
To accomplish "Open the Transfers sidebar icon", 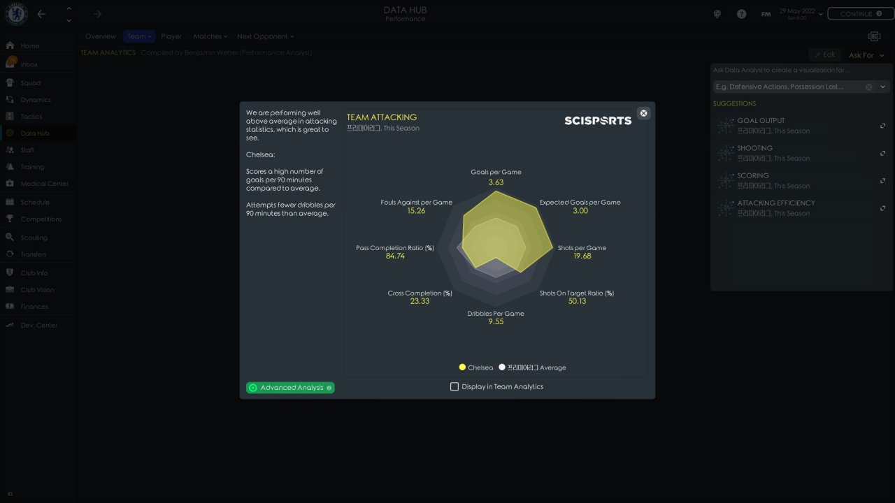I will point(10,254).
